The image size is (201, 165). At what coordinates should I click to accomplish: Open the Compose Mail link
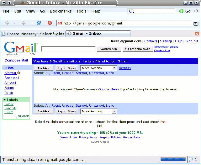point(16,61)
